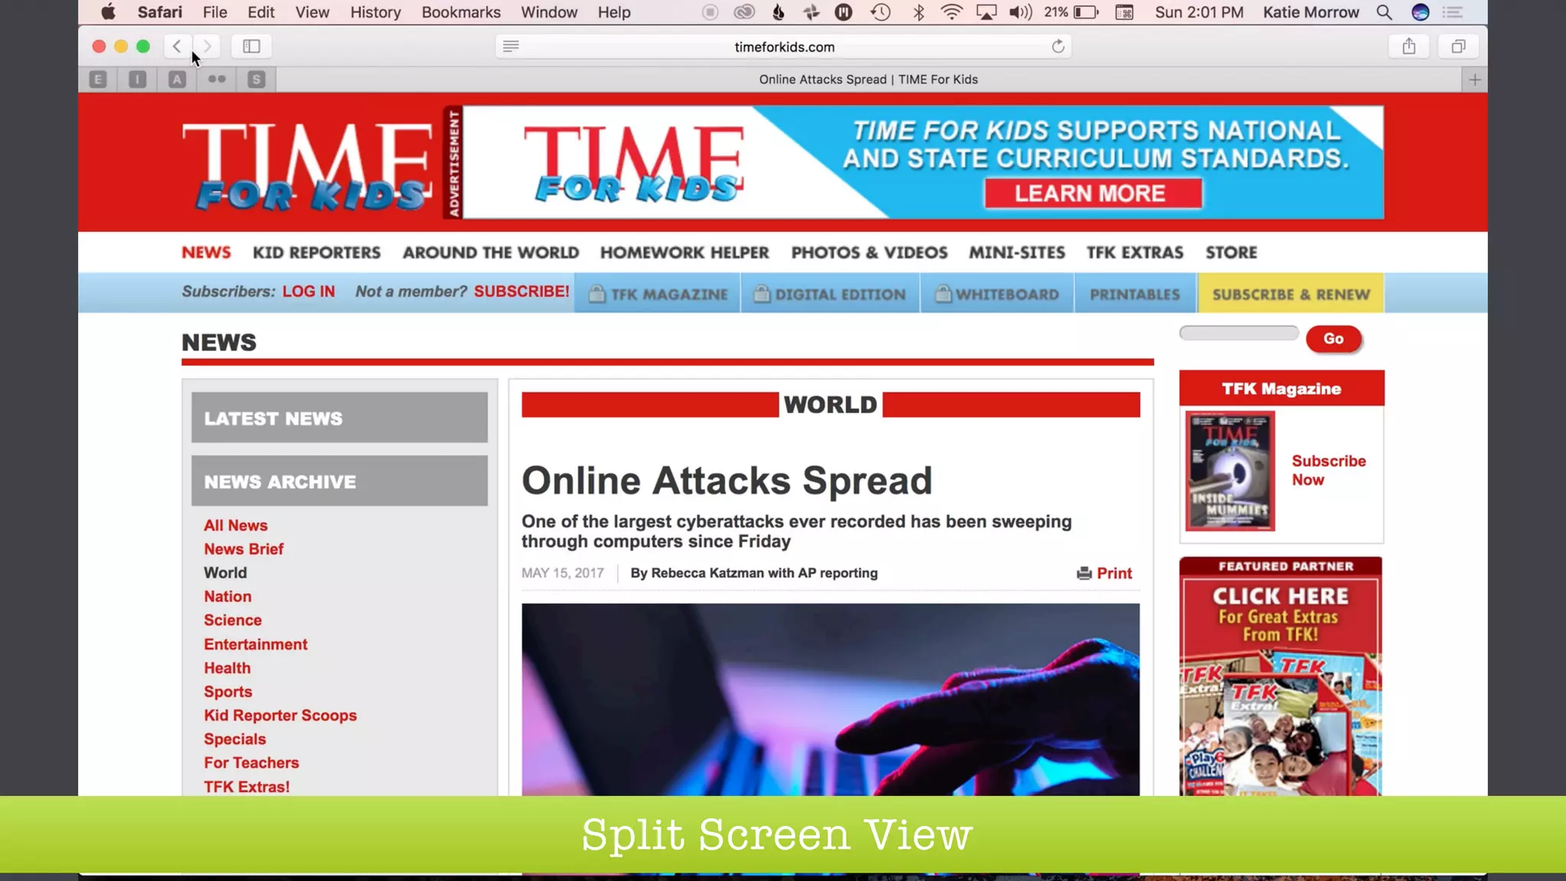The height and width of the screenshot is (881, 1566).
Task: Open the KID REPORTERS nav section
Action: [x=317, y=252]
